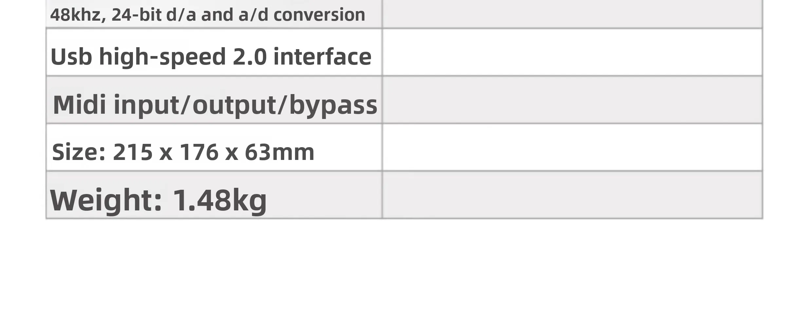Click the word "Usb" in the table
The image size is (812, 312).
71,57
